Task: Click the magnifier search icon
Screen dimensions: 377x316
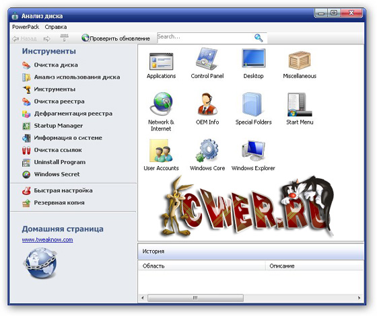Action: tap(259, 38)
